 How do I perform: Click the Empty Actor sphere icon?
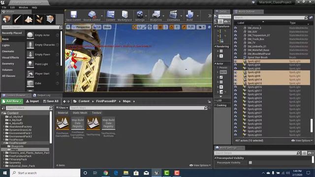[30, 35]
